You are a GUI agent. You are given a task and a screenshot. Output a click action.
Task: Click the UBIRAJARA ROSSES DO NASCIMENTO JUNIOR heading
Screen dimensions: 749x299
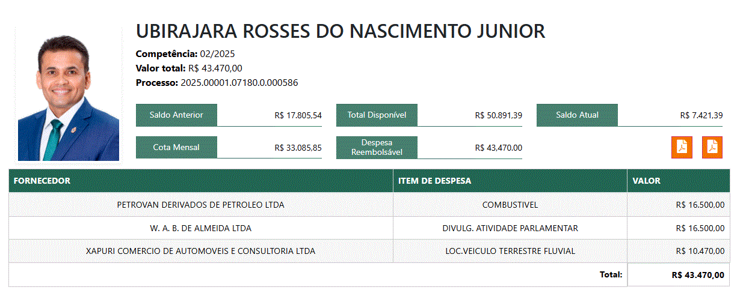point(341,31)
